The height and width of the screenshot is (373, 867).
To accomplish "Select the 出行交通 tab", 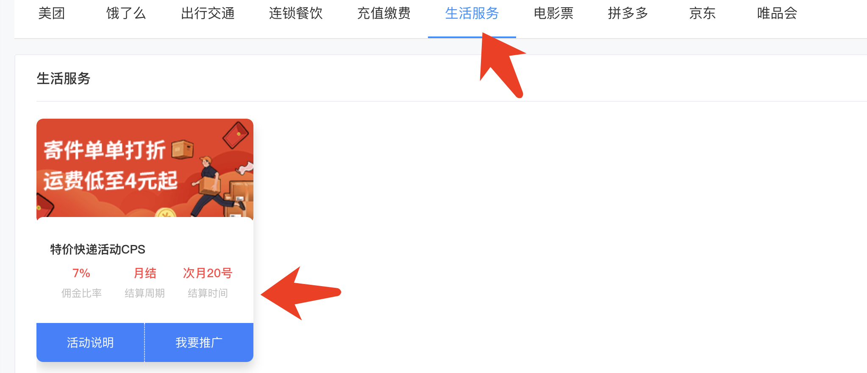I will pos(208,14).
